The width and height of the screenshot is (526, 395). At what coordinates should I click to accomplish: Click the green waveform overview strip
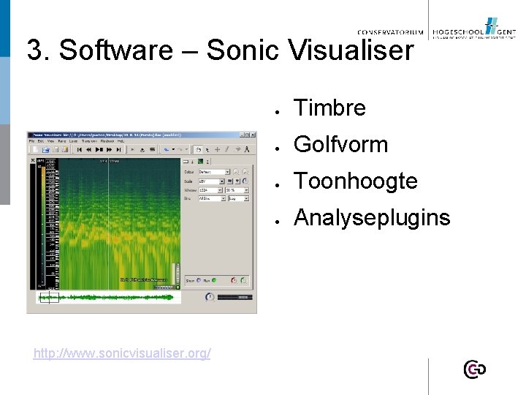click(109, 298)
